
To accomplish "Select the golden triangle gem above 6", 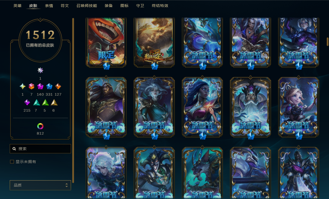I will [54, 103].
